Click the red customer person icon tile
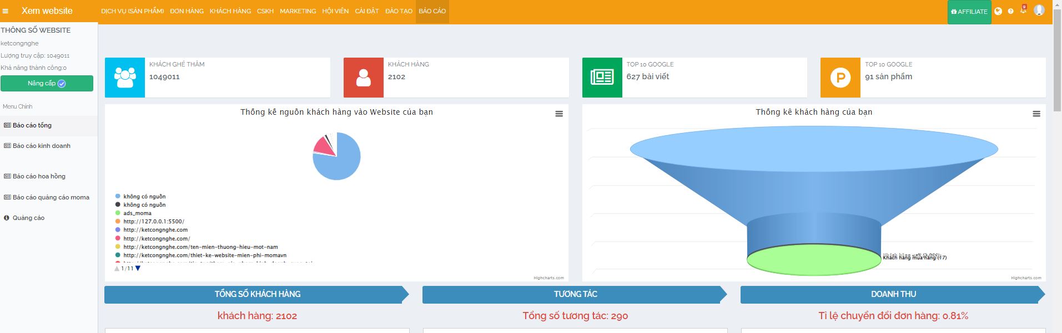 pos(364,78)
